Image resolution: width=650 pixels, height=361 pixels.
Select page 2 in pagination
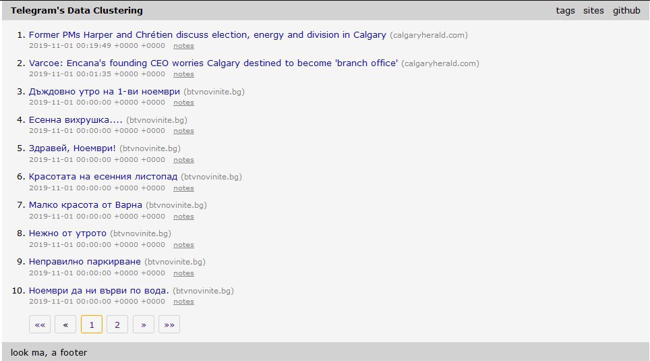pyautogui.click(x=117, y=325)
